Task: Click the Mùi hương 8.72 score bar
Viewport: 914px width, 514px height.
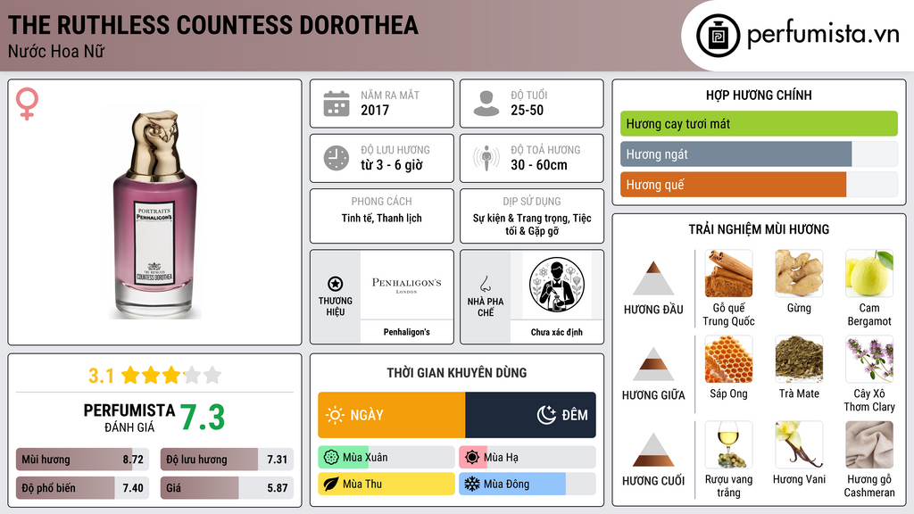Action: 82,460
